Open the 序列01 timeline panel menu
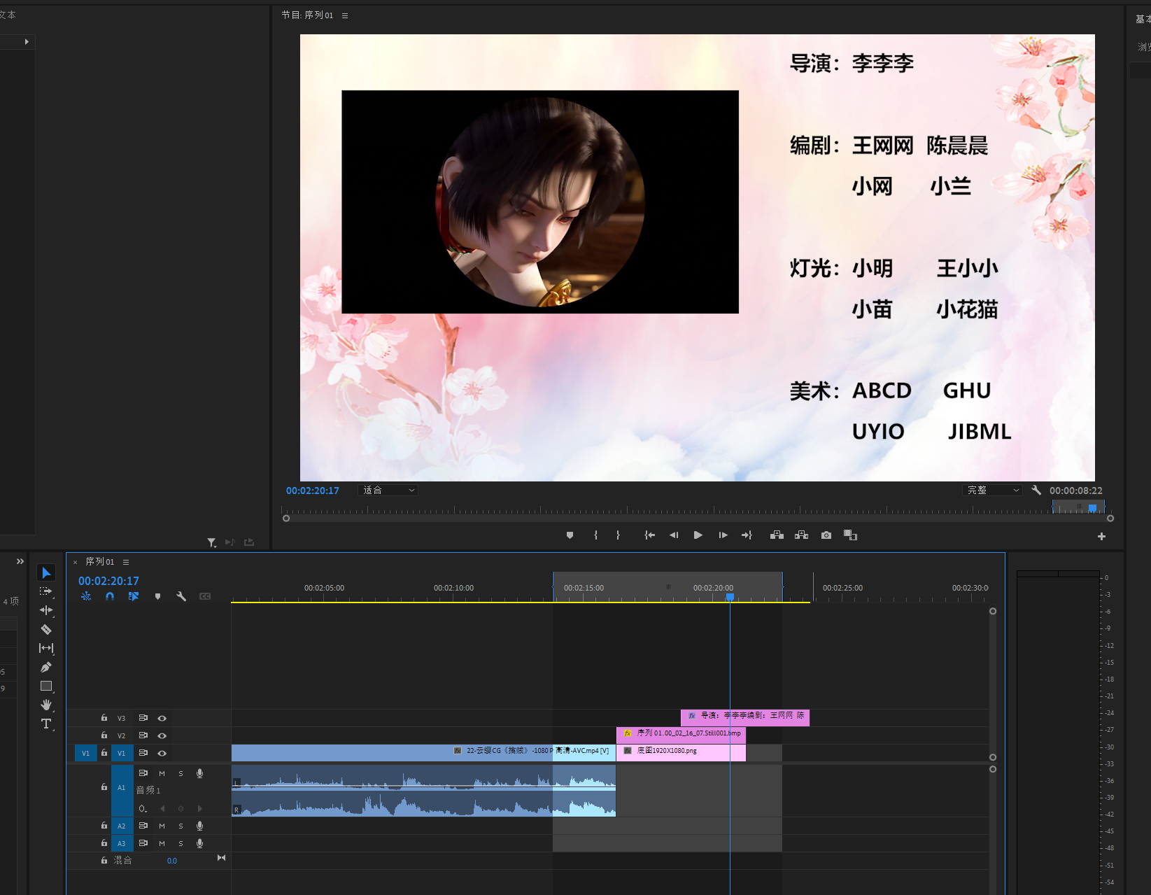This screenshot has width=1151, height=895. pos(126,562)
